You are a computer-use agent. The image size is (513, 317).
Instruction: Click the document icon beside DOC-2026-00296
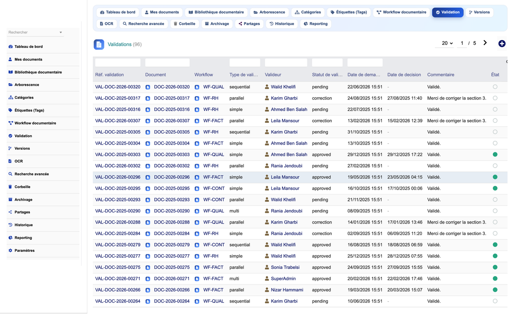(x=148, y=177)
